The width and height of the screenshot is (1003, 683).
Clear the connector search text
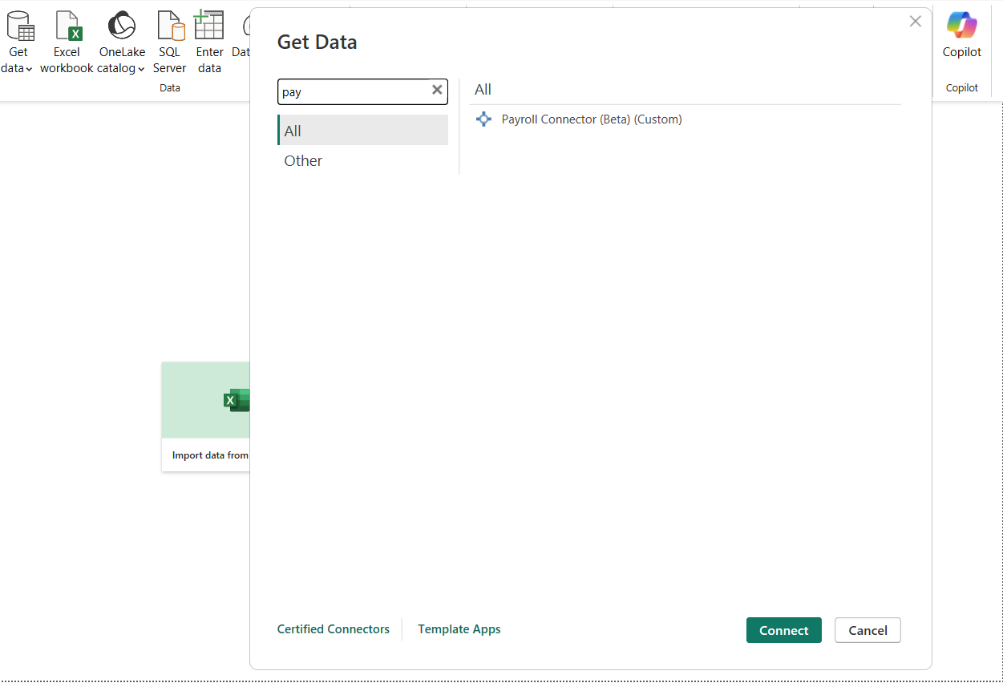click(x=437, y=91)
